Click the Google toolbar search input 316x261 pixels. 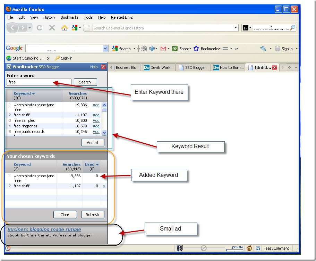[x=64, y=48]
